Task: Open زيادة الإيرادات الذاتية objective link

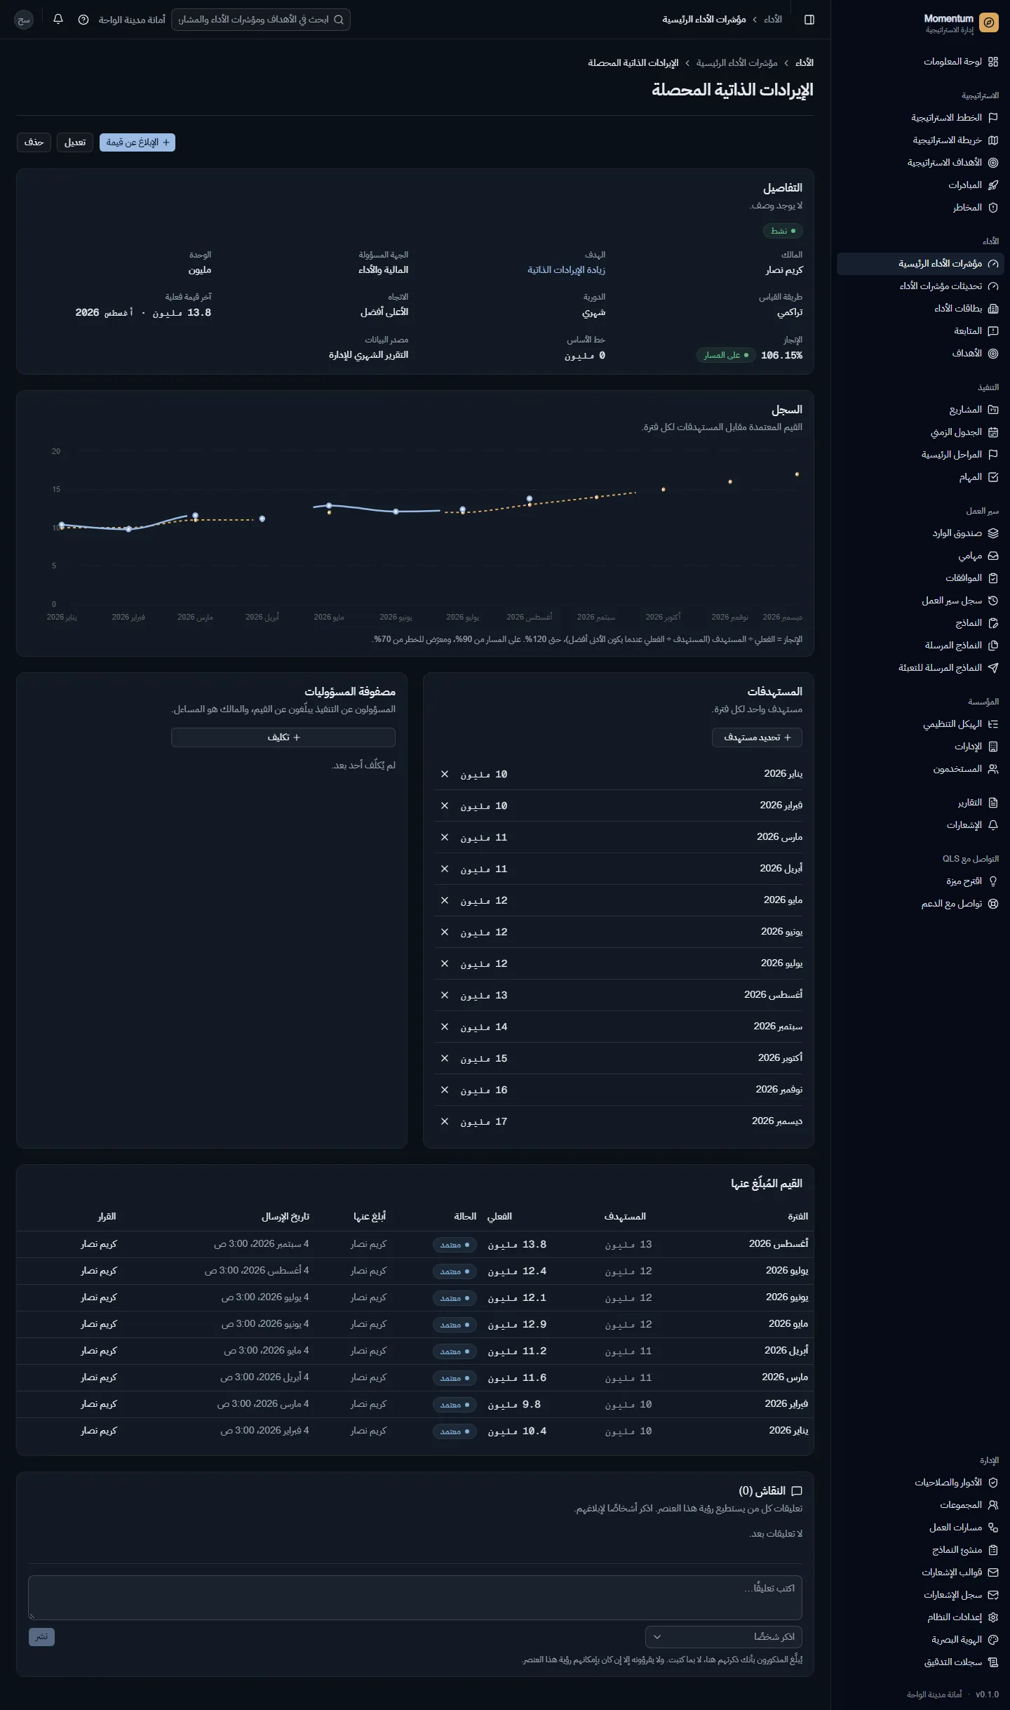Action: (566, 270)
